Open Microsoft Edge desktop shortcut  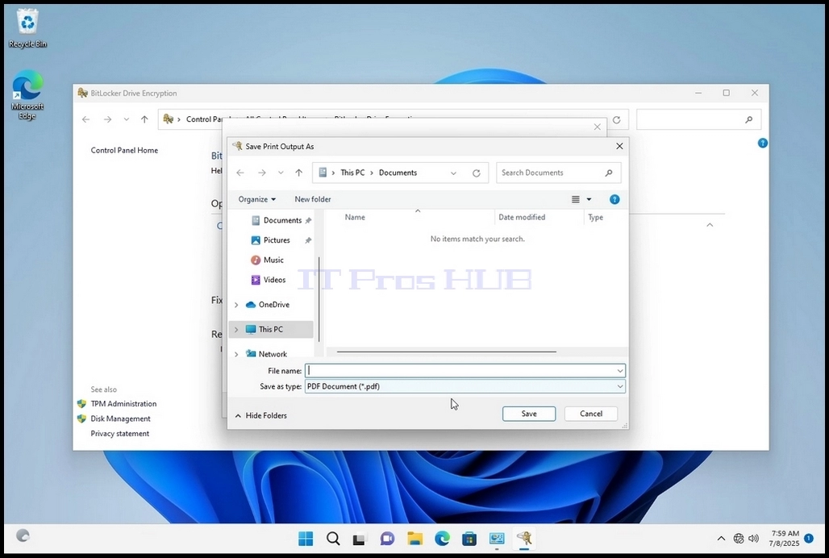coord(27,95)
